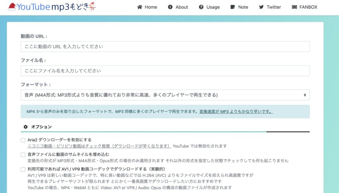Check AV1 / VP9 動画コーデック download option

[23, 169]
